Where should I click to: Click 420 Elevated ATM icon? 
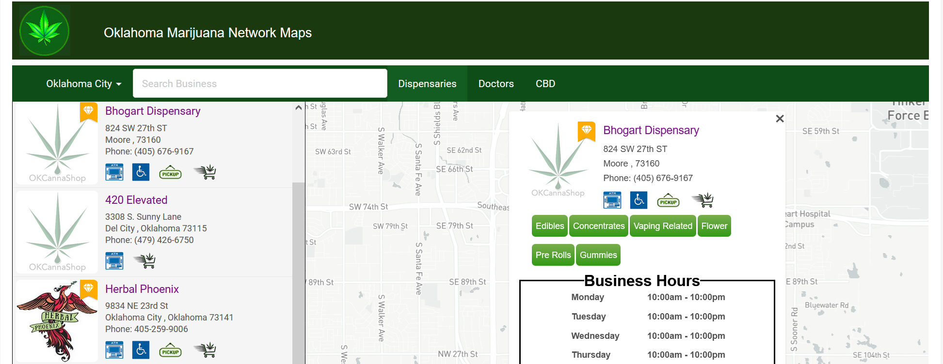(114, 261)
